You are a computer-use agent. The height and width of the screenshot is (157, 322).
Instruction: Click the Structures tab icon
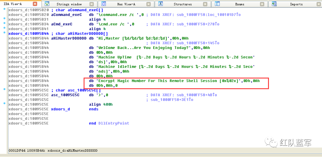point(161,4)
